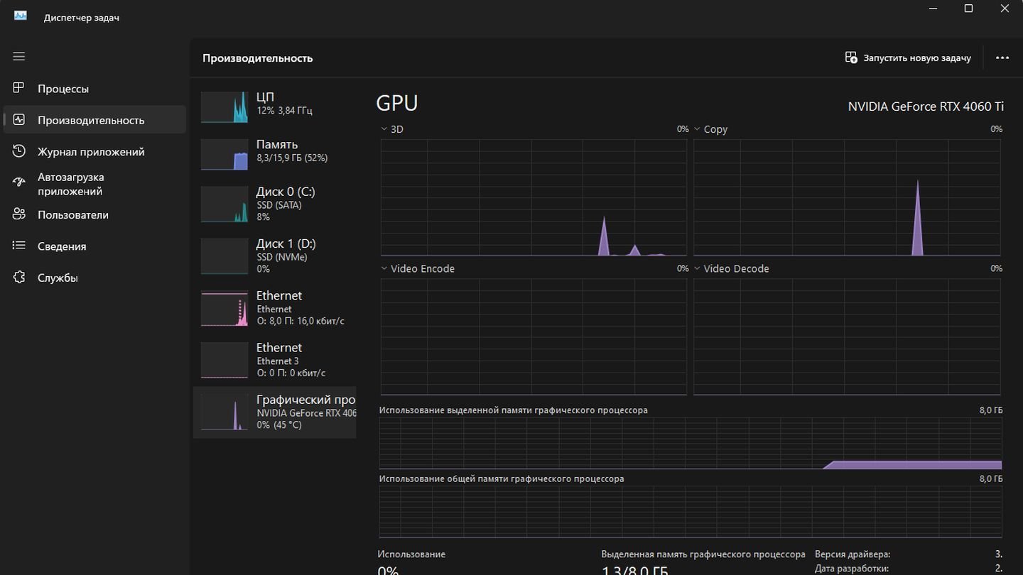Open the Службы page
The width and height of the screenshot is (1023, 575).
click(x=94, y=278)
